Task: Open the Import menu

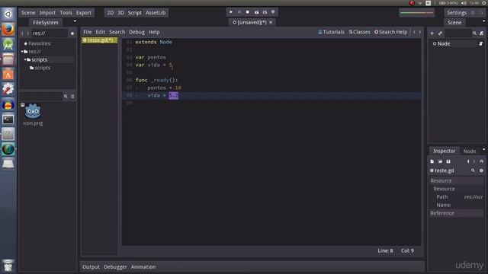Action: pos(47,13)
